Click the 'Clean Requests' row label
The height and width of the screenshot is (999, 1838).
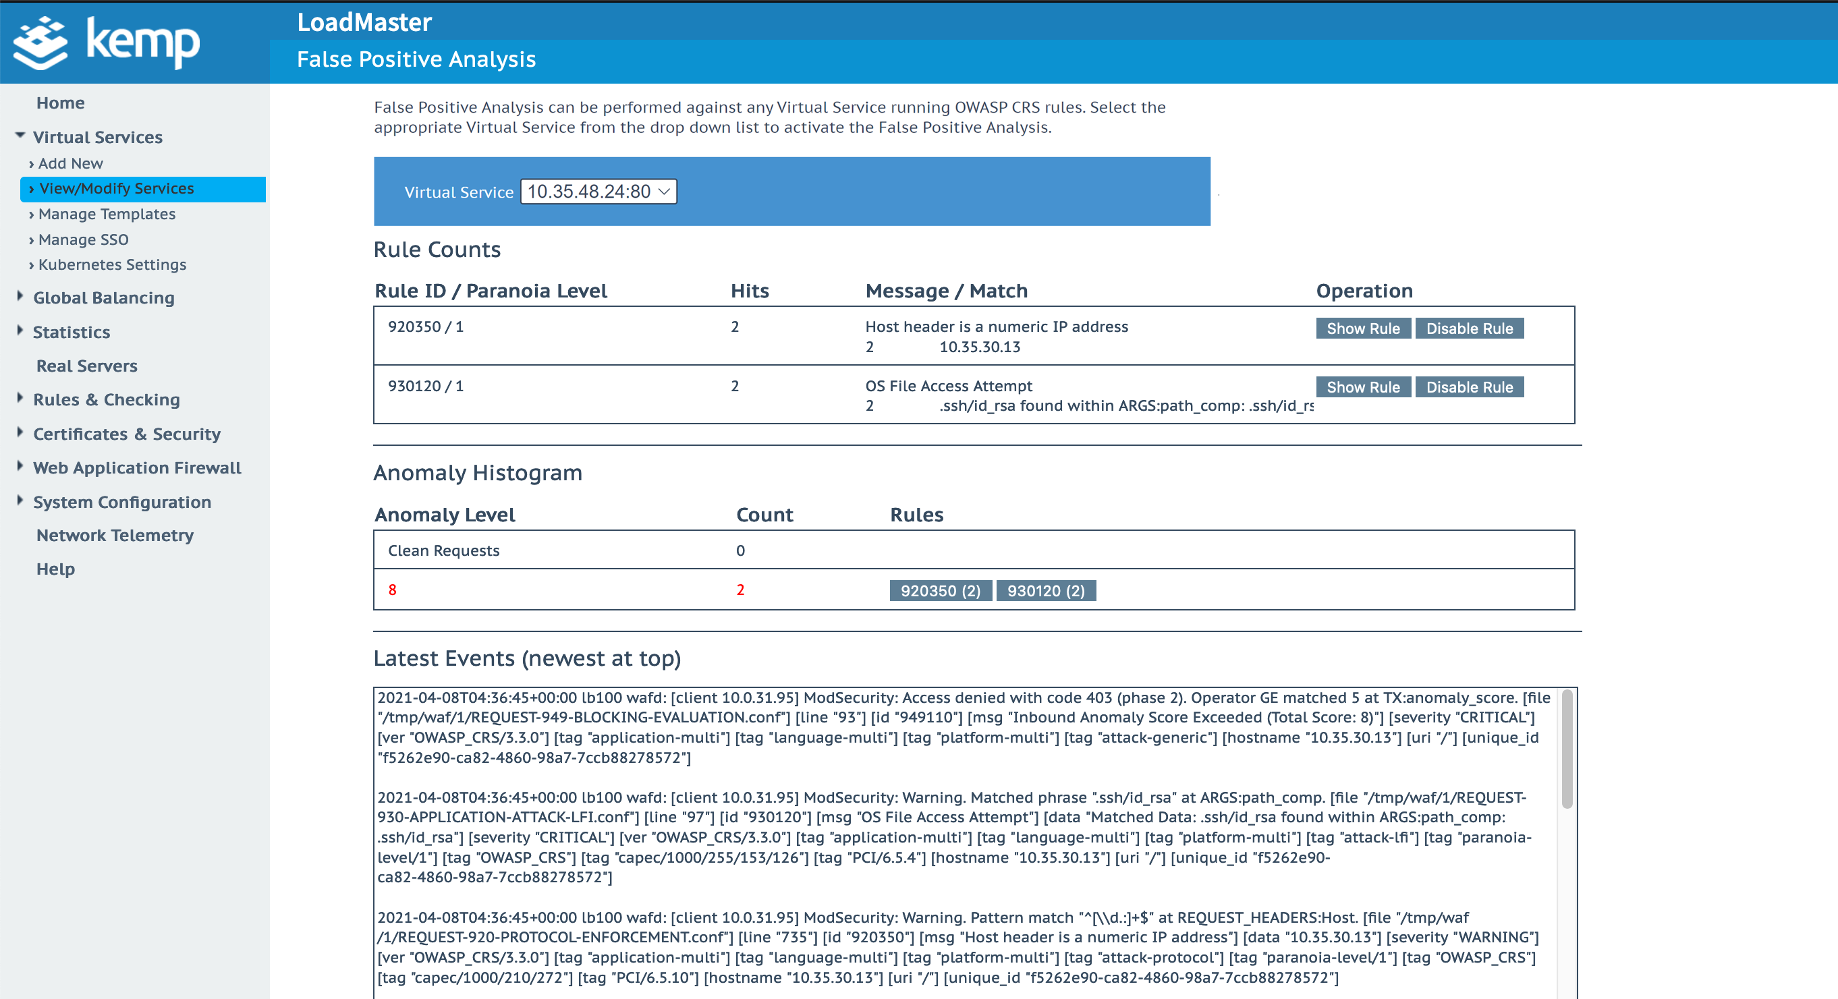click(443, 550)
